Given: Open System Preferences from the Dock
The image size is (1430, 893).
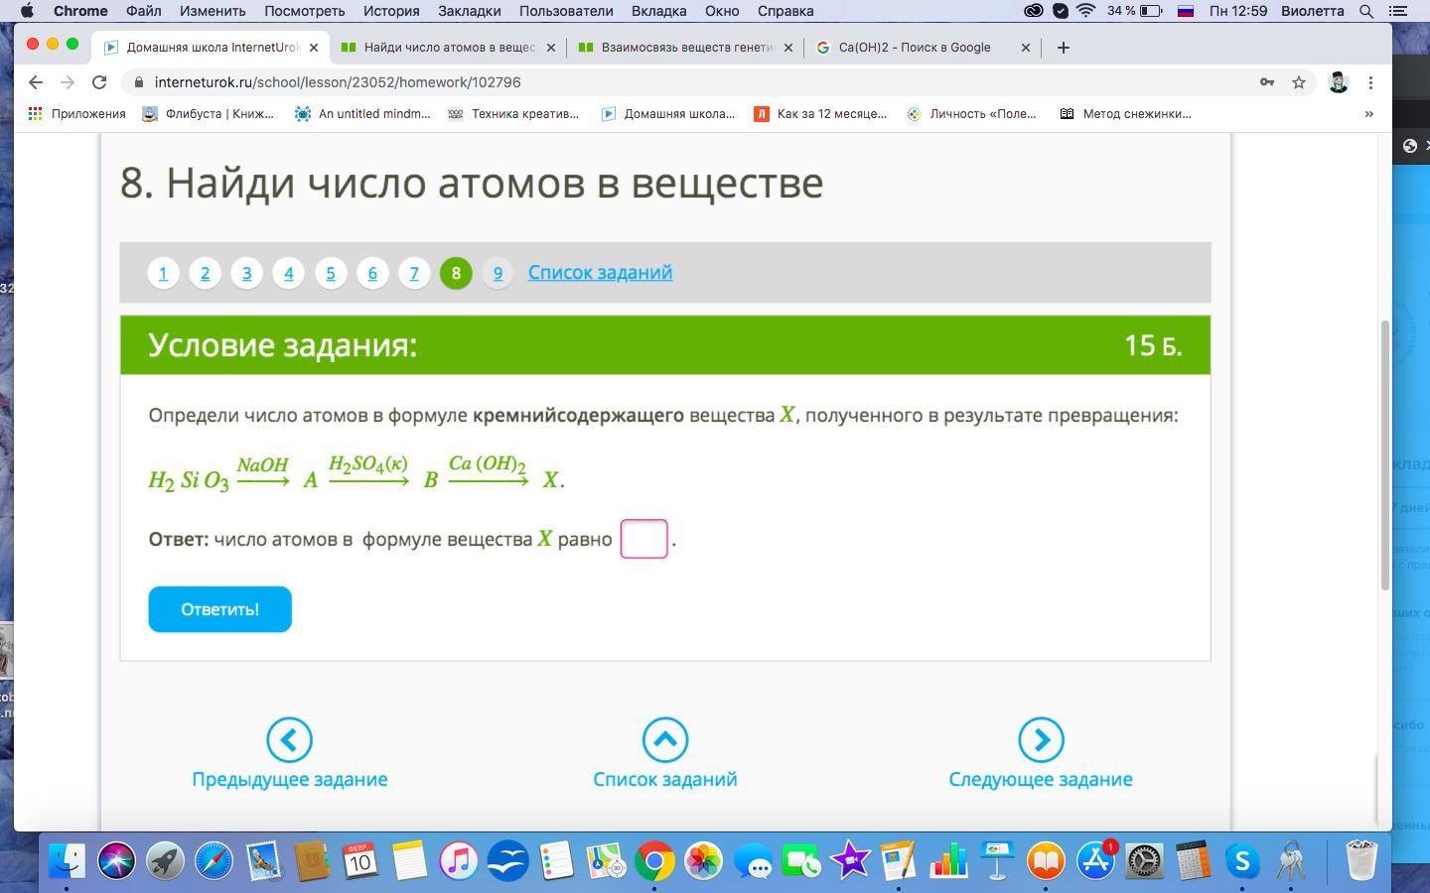Looking at the screenshot, I should [x=1144, y=860].
